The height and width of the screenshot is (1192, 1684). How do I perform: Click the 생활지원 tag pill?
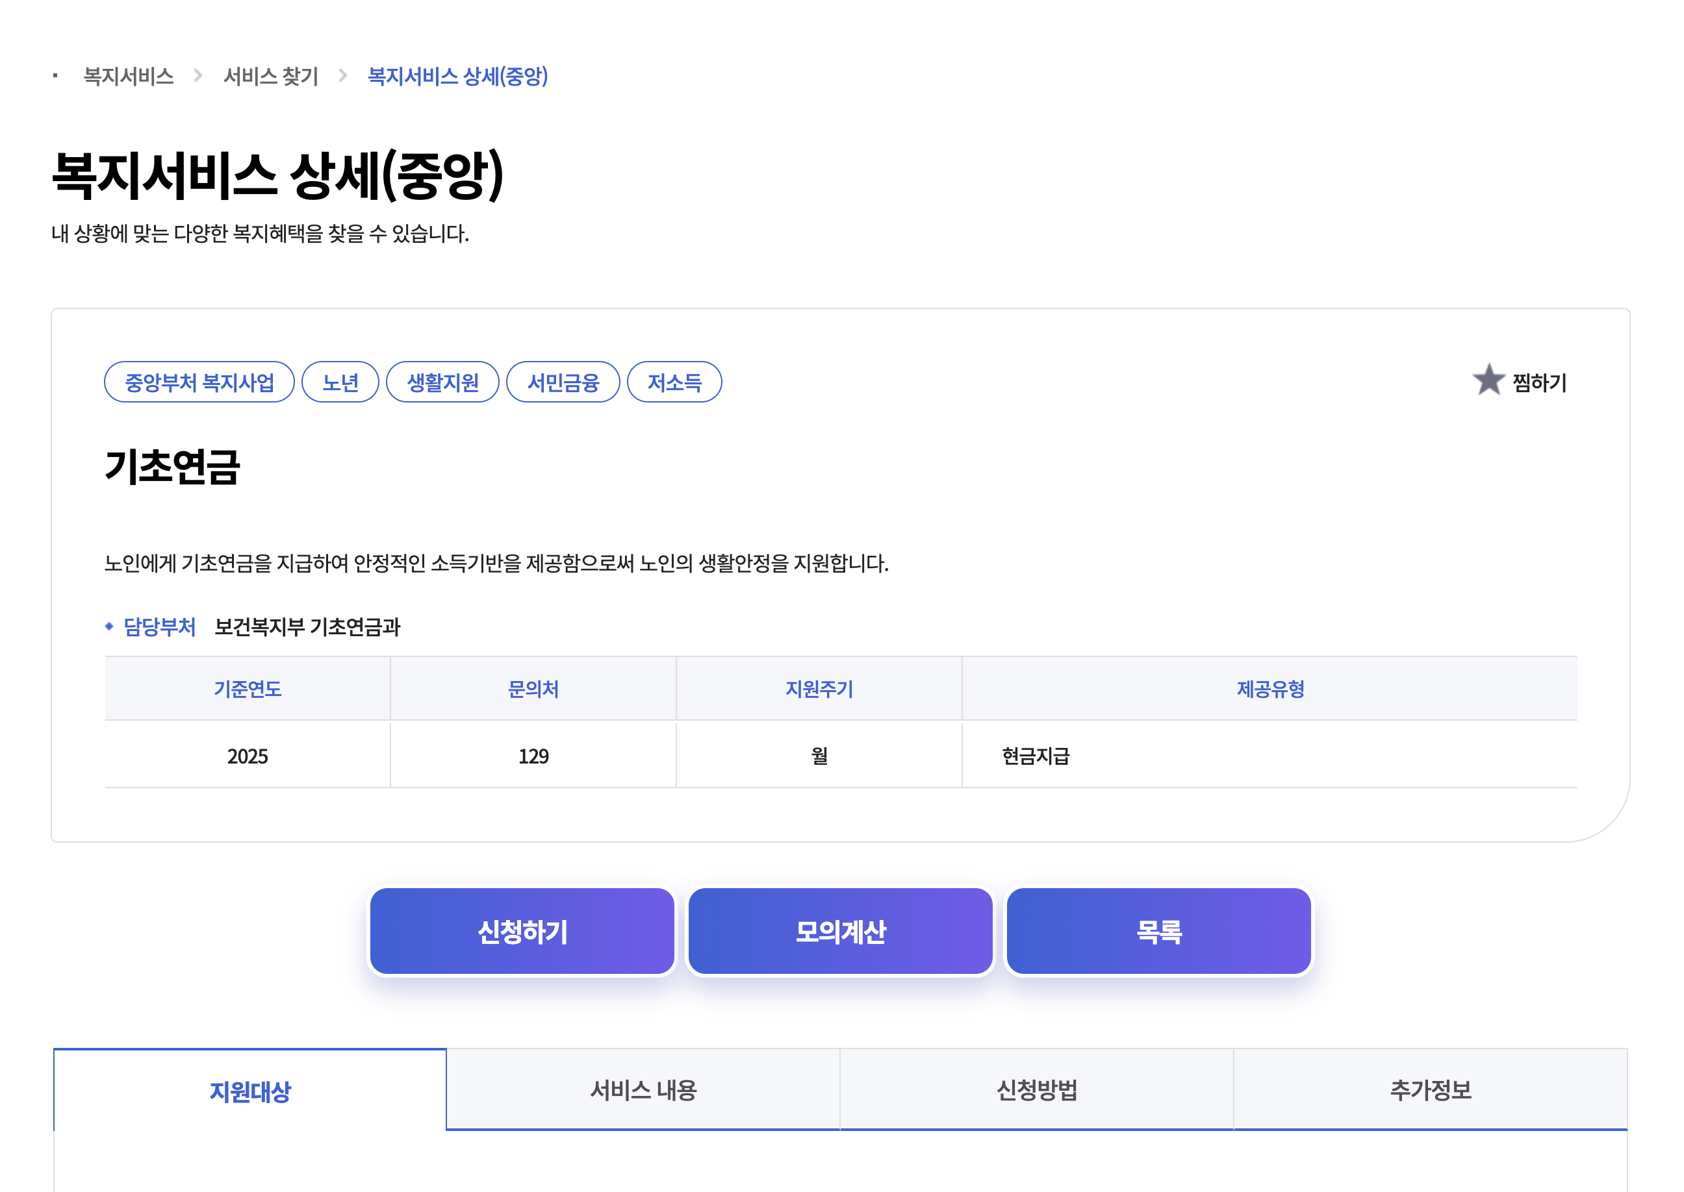click(x=442, y=382)
